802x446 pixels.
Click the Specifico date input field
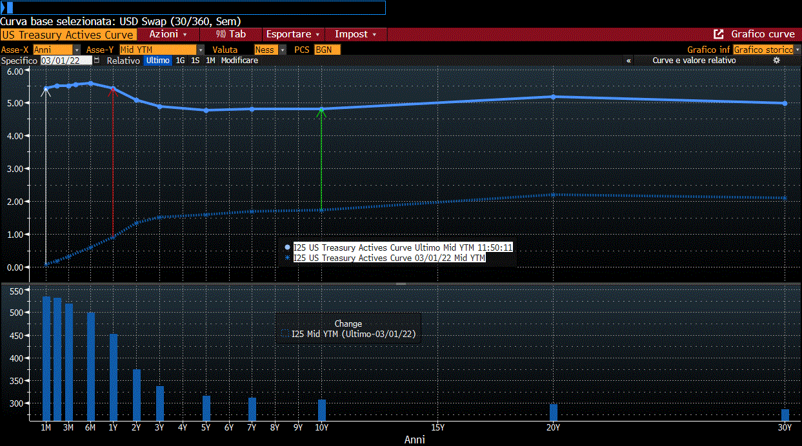click(66, 60)
